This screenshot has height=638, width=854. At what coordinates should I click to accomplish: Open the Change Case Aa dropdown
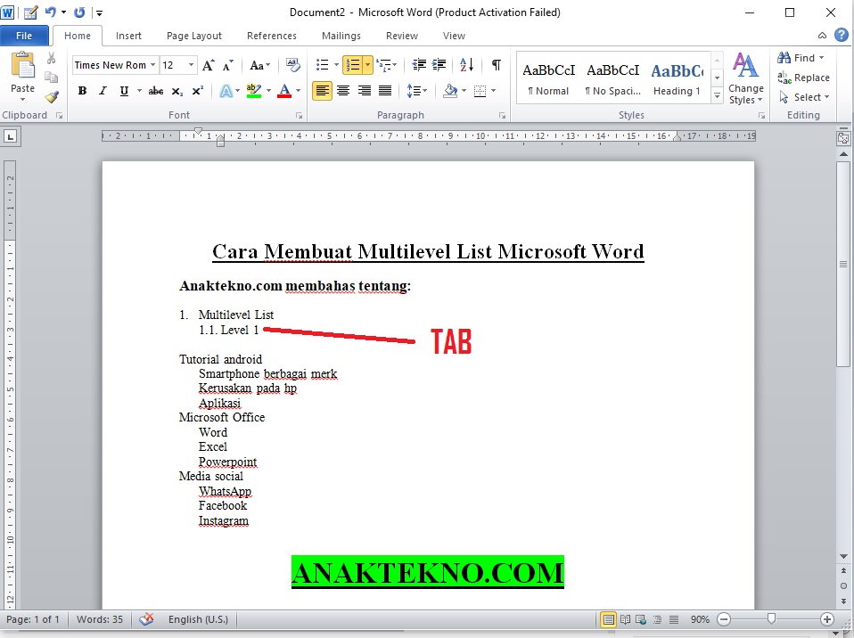[259, 65]
